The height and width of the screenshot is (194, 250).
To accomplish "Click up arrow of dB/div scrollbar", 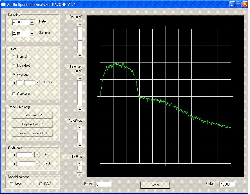I will 80,128.
